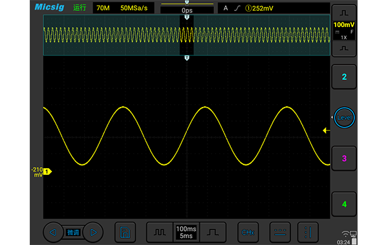Increase timebase with the multi-pulse icon
388x245 pixels.
point(160,232)
